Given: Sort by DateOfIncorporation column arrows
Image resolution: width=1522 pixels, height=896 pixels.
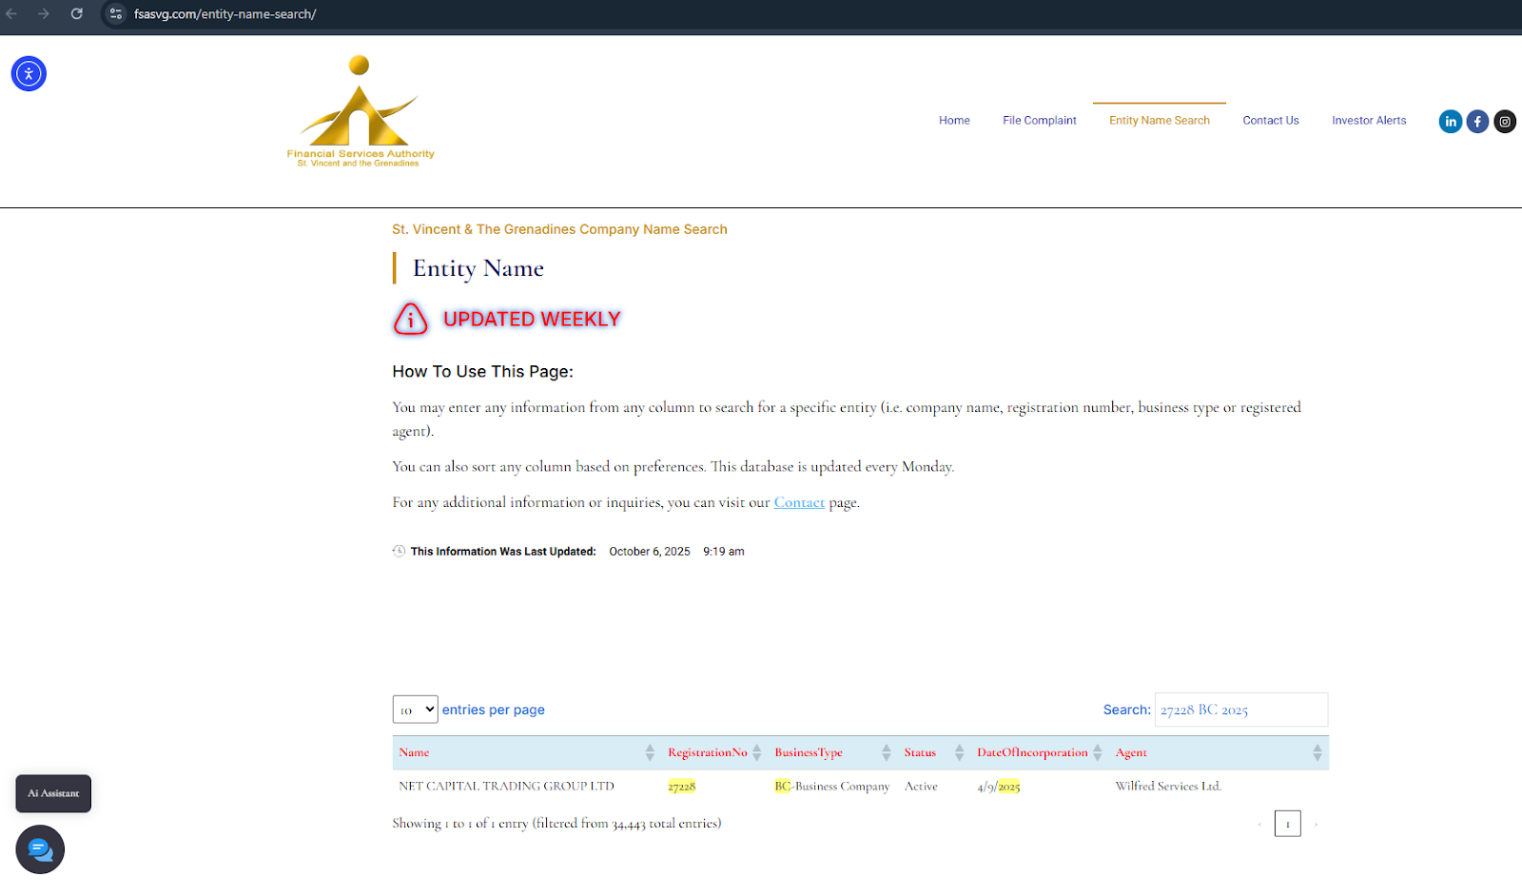Looking at the screenshot, I should point(1098,752).
